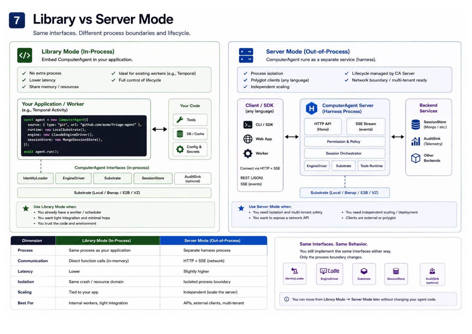Click the AuditSink bar chart icon in Backend Services
This screenshot has width=472, height=334.
(x=415, y=141)
